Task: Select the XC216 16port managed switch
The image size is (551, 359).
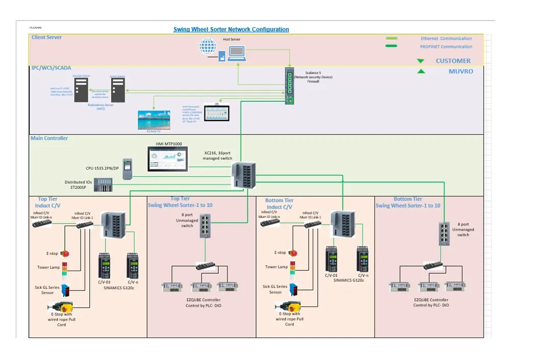Action: click(x=243, y=175)
